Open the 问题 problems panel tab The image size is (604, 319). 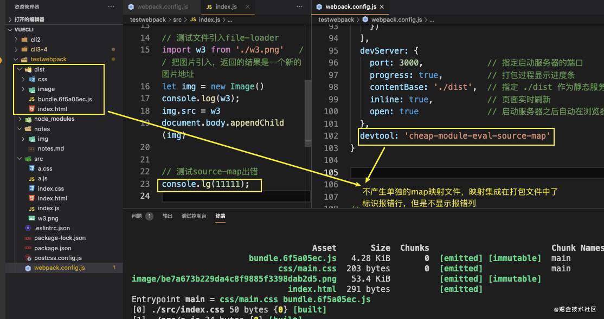point(137,216)
